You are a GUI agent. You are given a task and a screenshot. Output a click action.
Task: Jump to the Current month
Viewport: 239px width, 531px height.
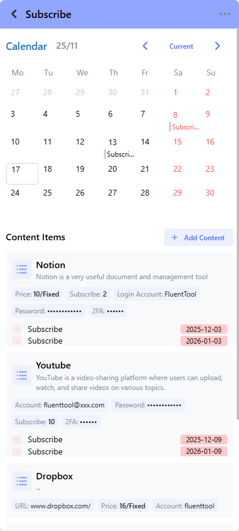(181, 46)
